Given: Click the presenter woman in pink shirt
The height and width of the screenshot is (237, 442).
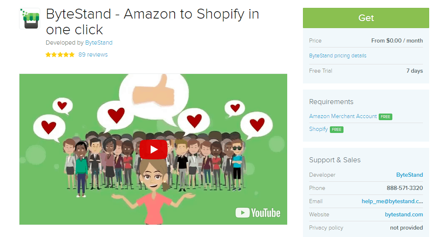Looking at the screenshot, I should pos(154,191).
